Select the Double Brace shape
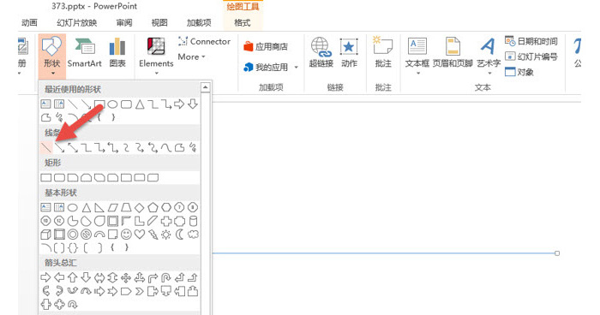Viewport: 600px width, 315px height. point(72,247)
